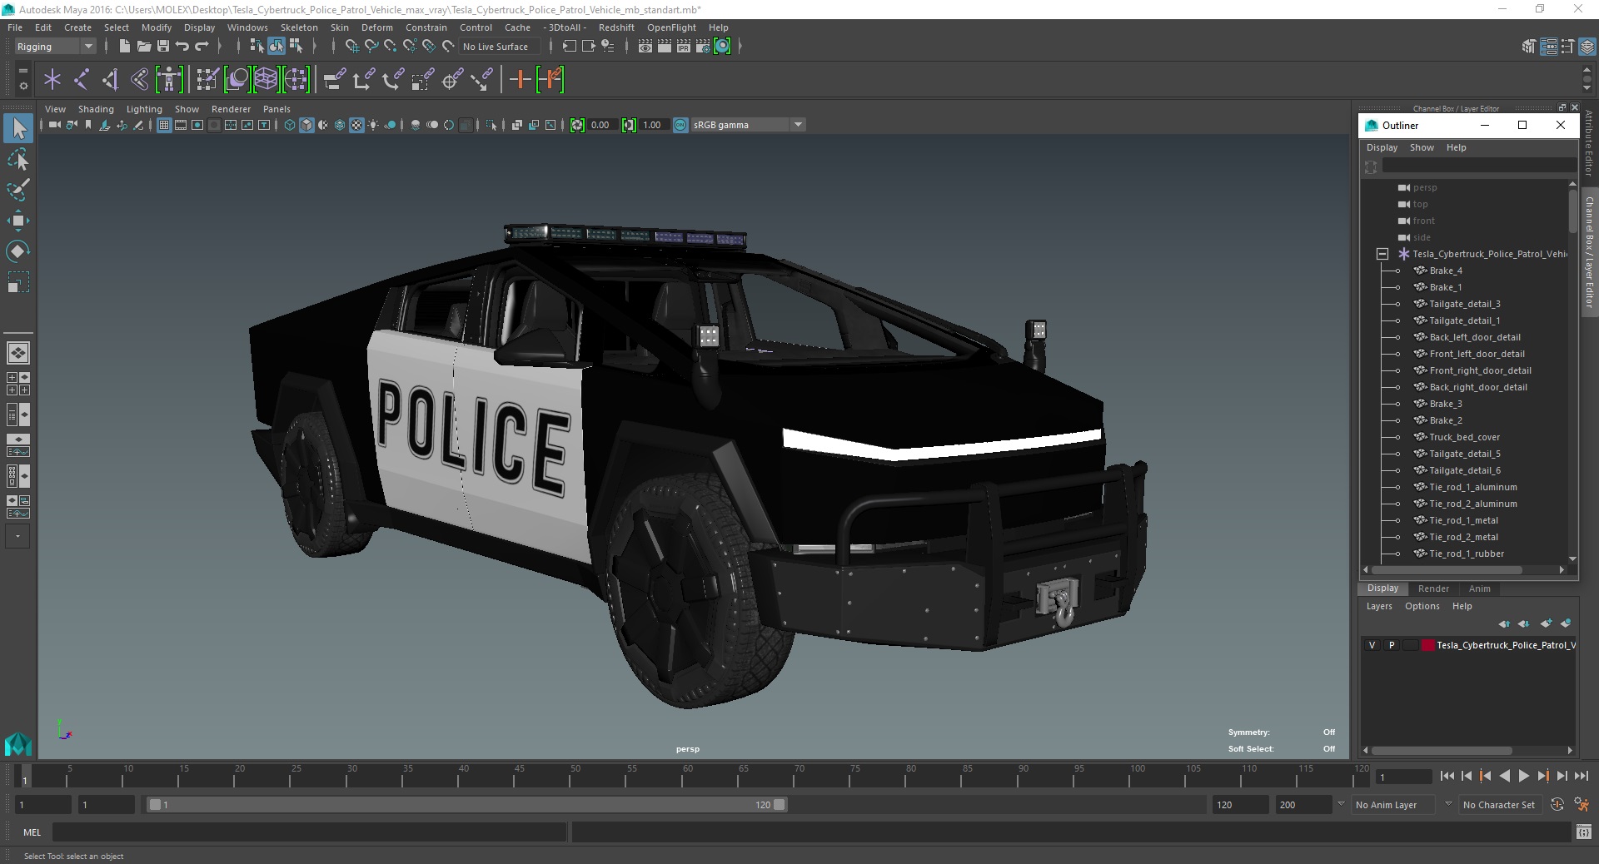Play the animation backwards
Screen dimensions: 1599x864
(1504, 776)
